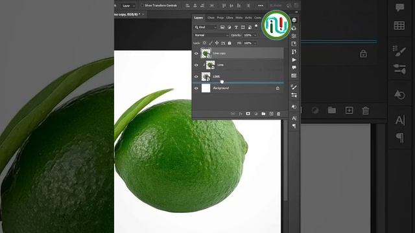Click align vertical centers icon
Image resolution: width=415 pixels, height=233 pixels.
(231, 5)
